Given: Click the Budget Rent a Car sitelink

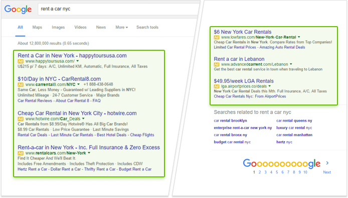Looking at the screenshot, I should (x=135, y=169).
